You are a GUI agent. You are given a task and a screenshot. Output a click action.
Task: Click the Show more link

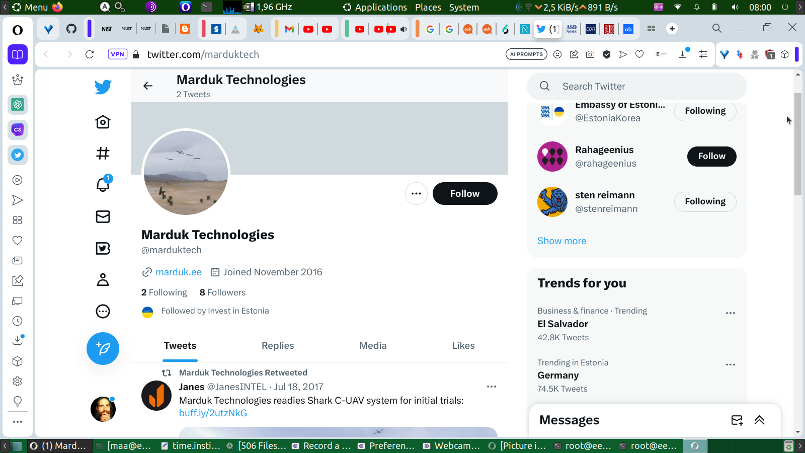(x=561, y=241)
